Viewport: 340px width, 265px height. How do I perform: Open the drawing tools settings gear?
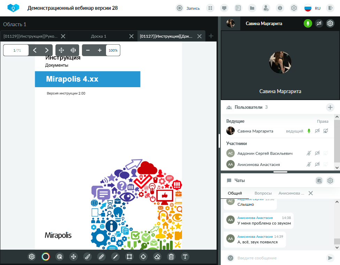tap(32, 257)
